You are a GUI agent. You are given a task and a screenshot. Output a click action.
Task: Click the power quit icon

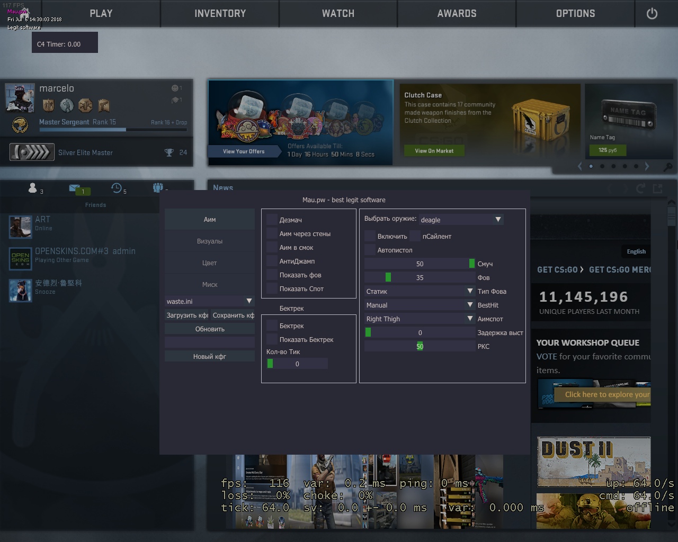(652, 14)
